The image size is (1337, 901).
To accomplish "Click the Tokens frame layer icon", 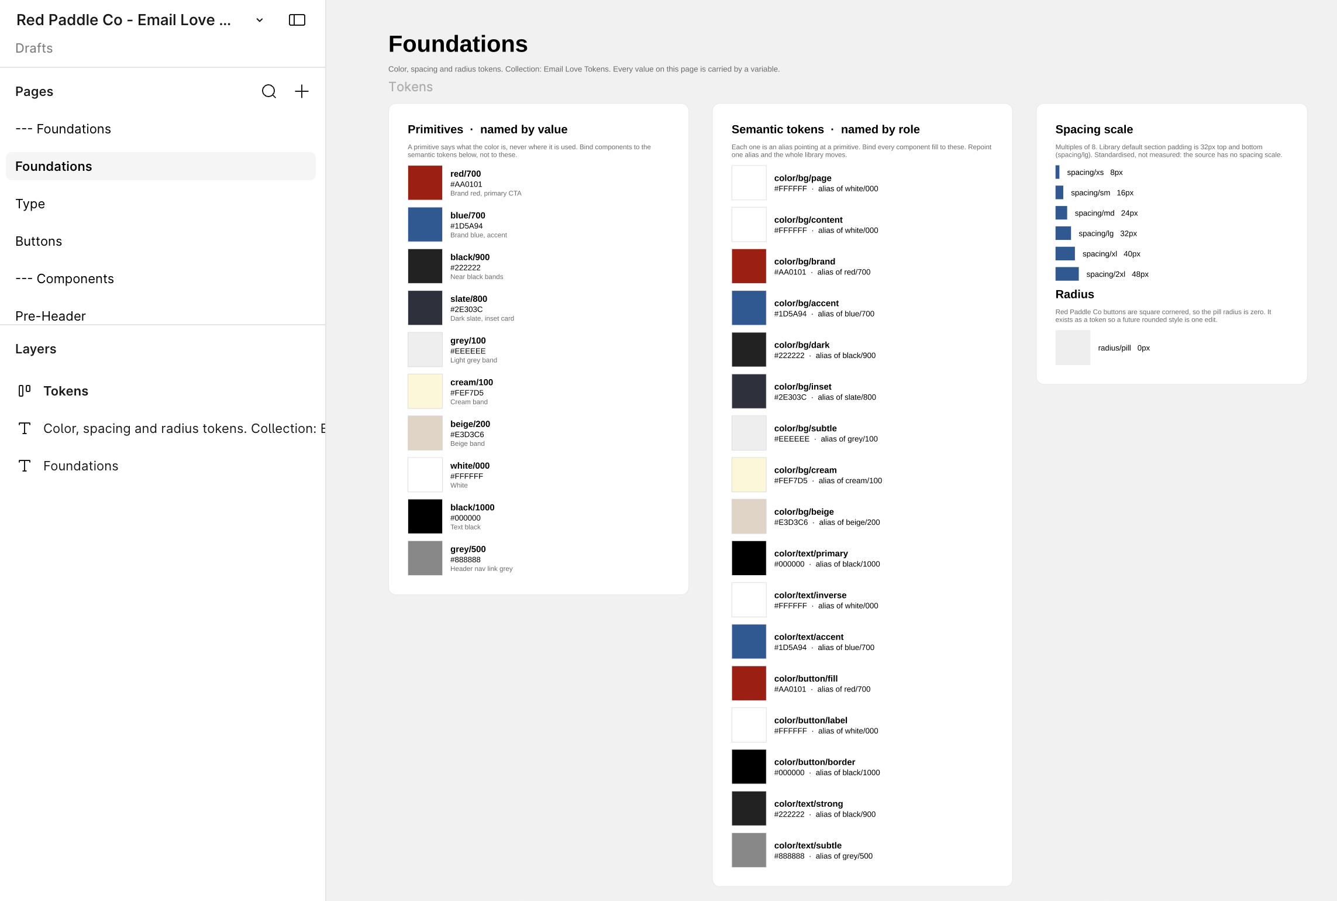I will coord(25,391).
